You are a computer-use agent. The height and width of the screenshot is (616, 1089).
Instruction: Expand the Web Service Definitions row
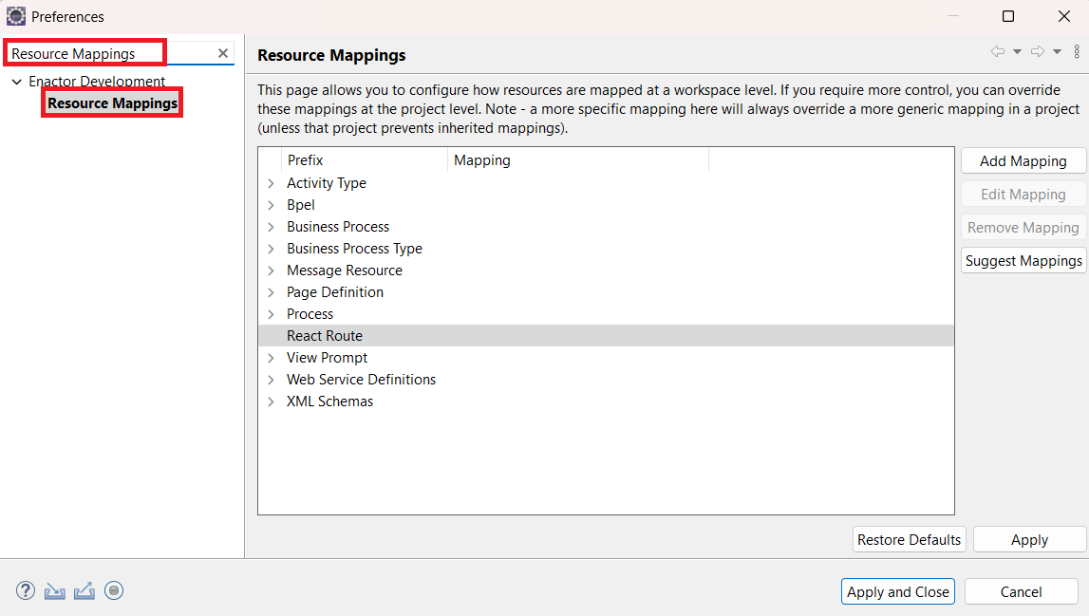click(271, 380)
